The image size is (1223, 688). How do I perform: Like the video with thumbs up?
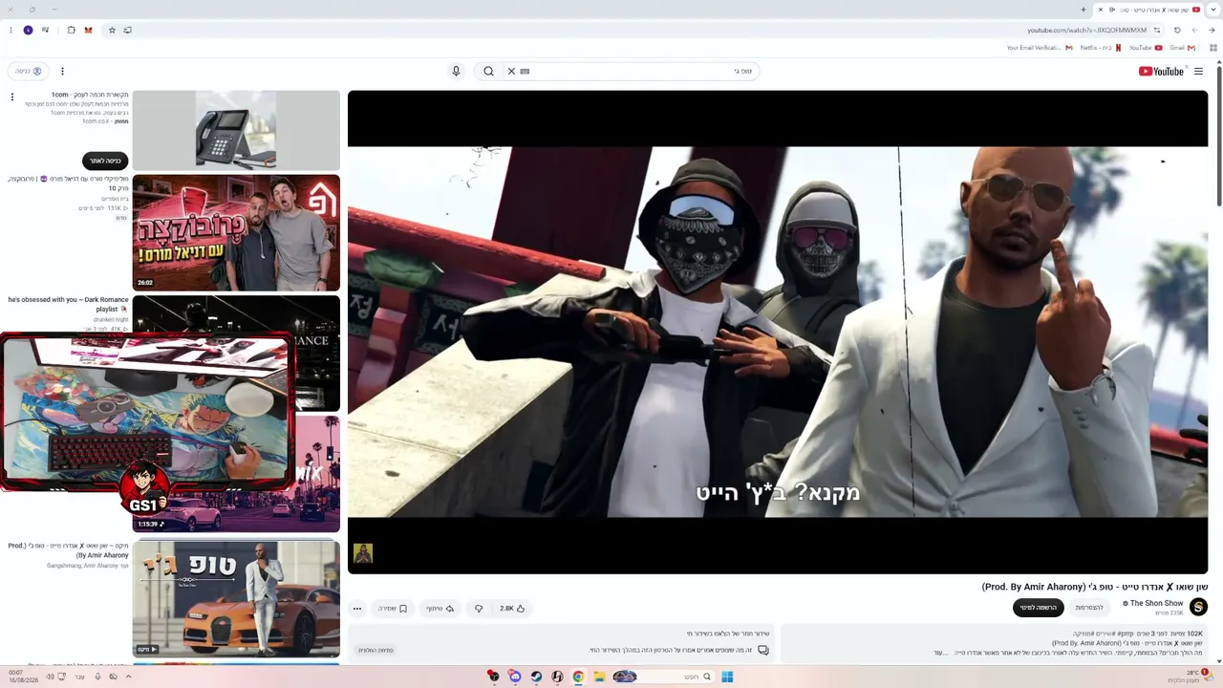click(x=512, y=609)
